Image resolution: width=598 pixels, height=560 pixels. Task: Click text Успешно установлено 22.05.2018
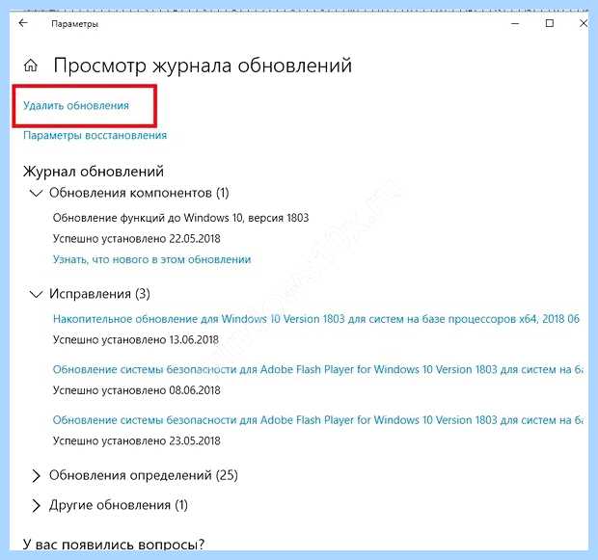[x=137, y=239]
